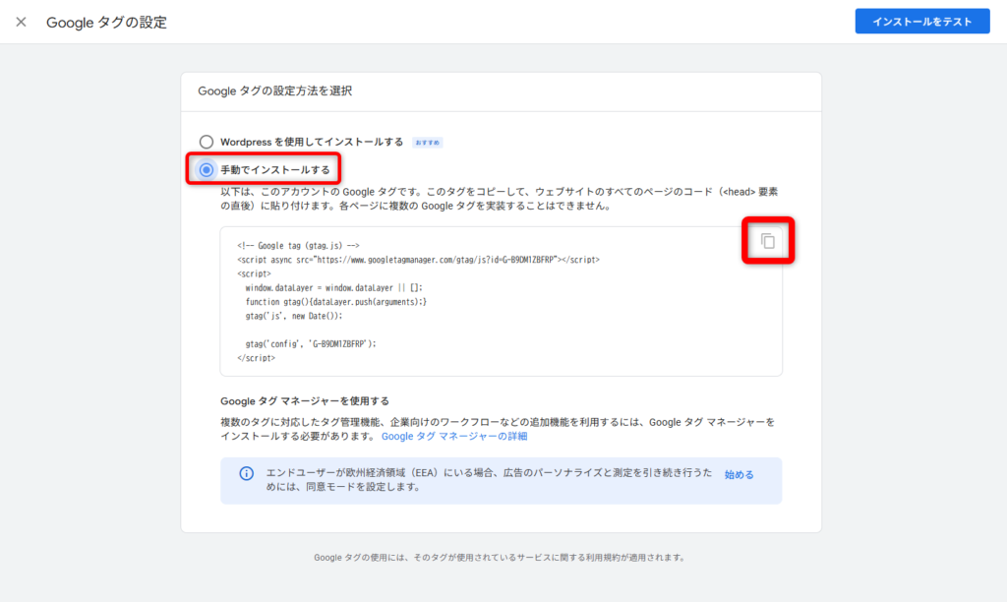Image resolution: width=1007 pixels, height=602 pixels.
Task: Select 手動でインストールする radio button
Action: point(207,169)
